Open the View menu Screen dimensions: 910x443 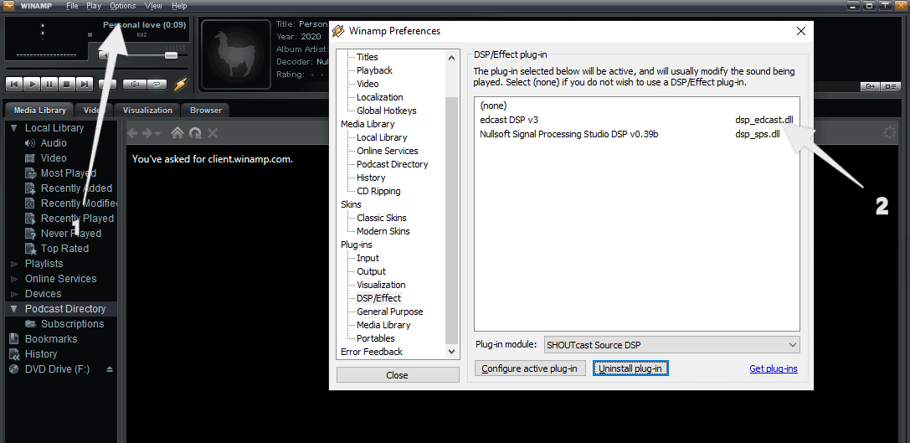(153, 5)
